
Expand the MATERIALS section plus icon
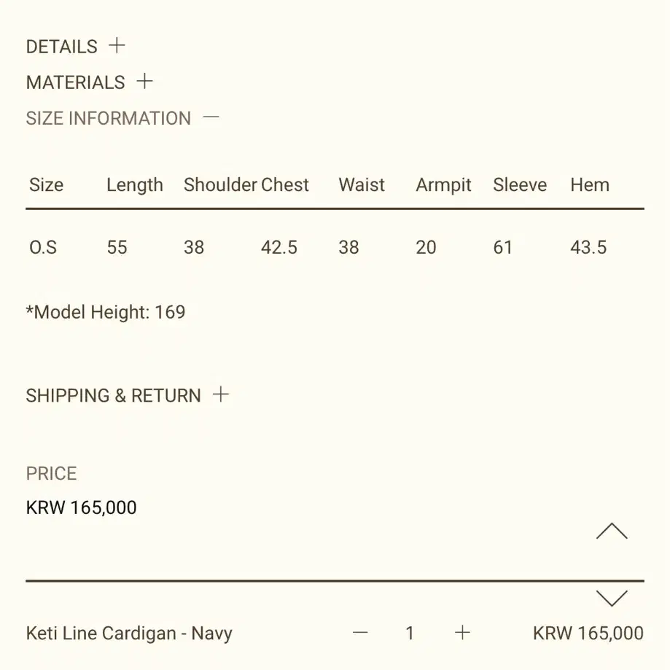click(144, 81)
